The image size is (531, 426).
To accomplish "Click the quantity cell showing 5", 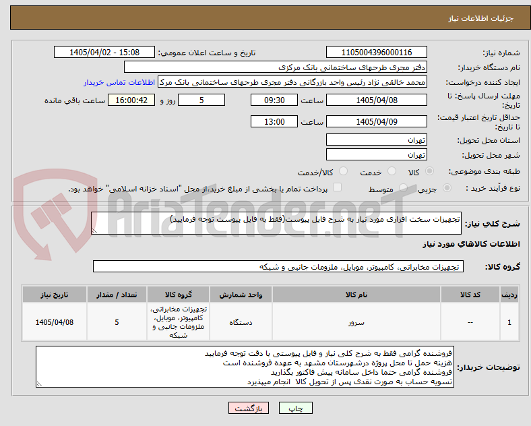I will [117, 322].
